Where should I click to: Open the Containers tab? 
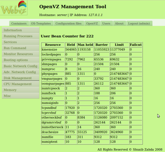tap(19, 23)
